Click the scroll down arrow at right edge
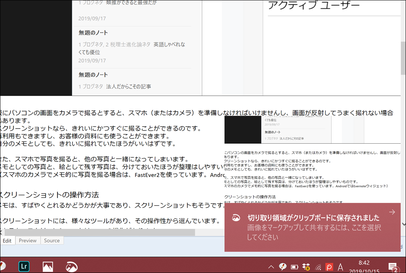 [403, 224]
